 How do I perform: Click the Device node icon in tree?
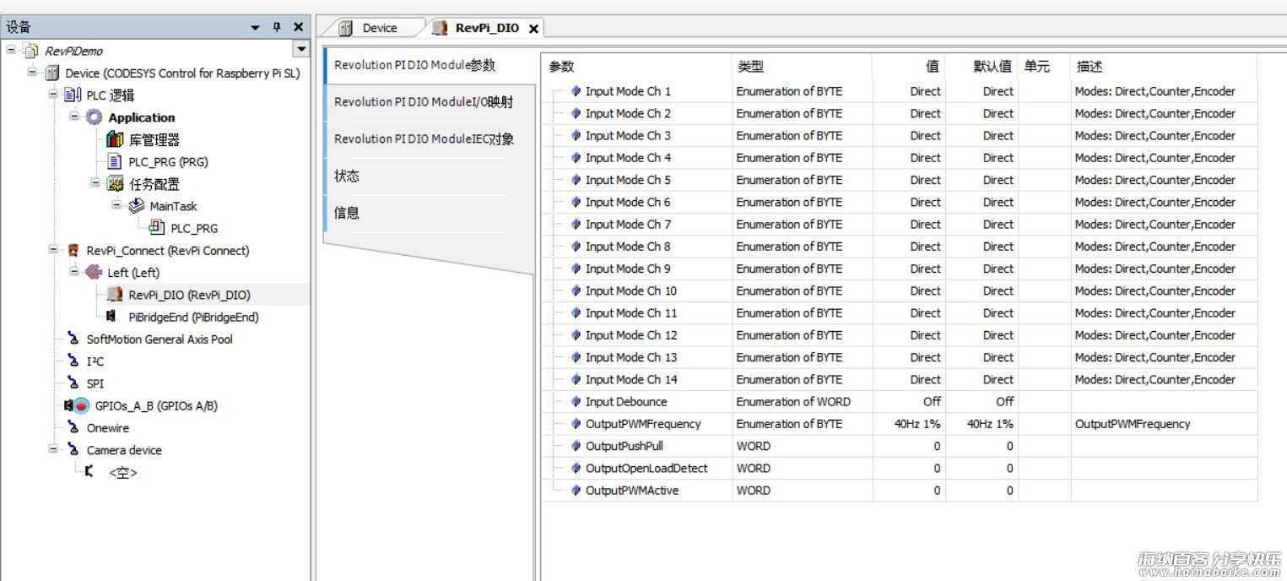coord(52,73)
